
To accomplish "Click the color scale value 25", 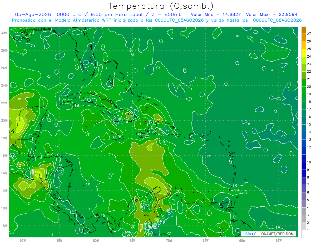I will (x=309, y=49).
